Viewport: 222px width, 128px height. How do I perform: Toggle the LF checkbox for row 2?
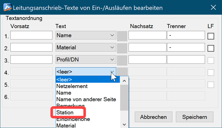tap(211, 48)
